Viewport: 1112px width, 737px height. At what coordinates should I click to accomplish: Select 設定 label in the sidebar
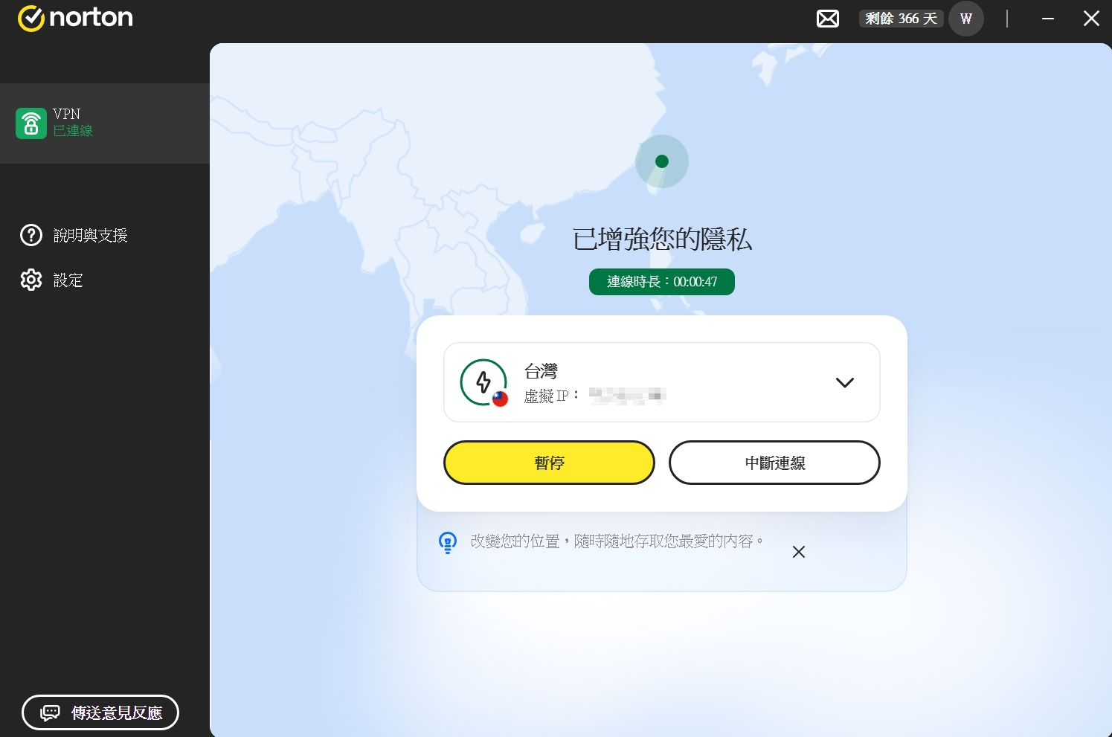pyautogui.click(x=68, y=280)
